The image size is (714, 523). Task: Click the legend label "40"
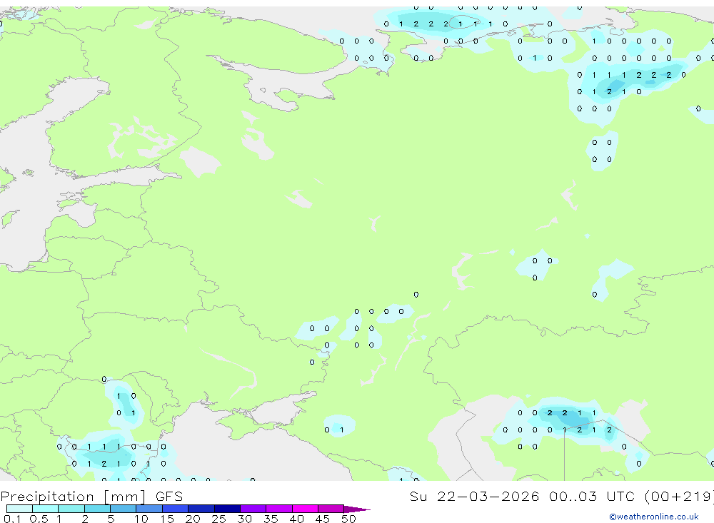pyautogui.click(x=296, y=519)
